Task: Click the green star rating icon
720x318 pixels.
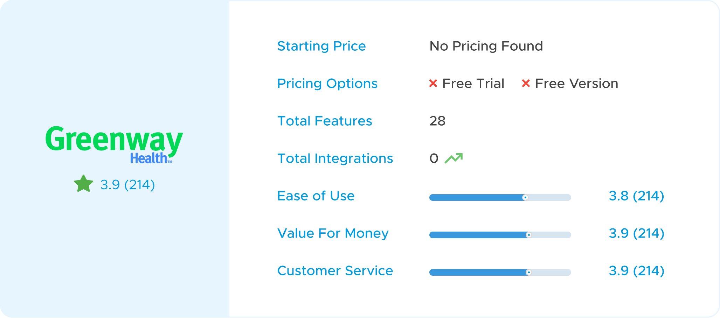Action: pyautogui.click(x=84, y=184)
